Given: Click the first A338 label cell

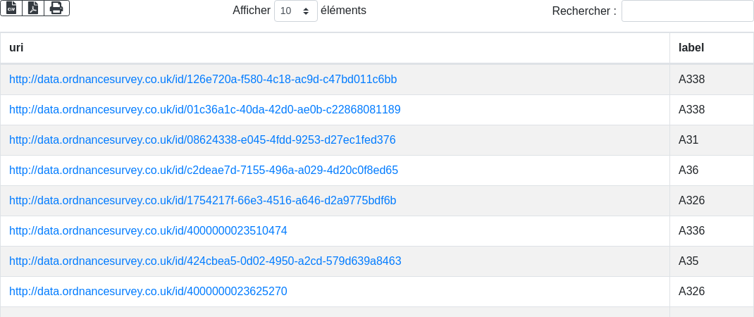Looking at the screenshot, I should (691, 80).
